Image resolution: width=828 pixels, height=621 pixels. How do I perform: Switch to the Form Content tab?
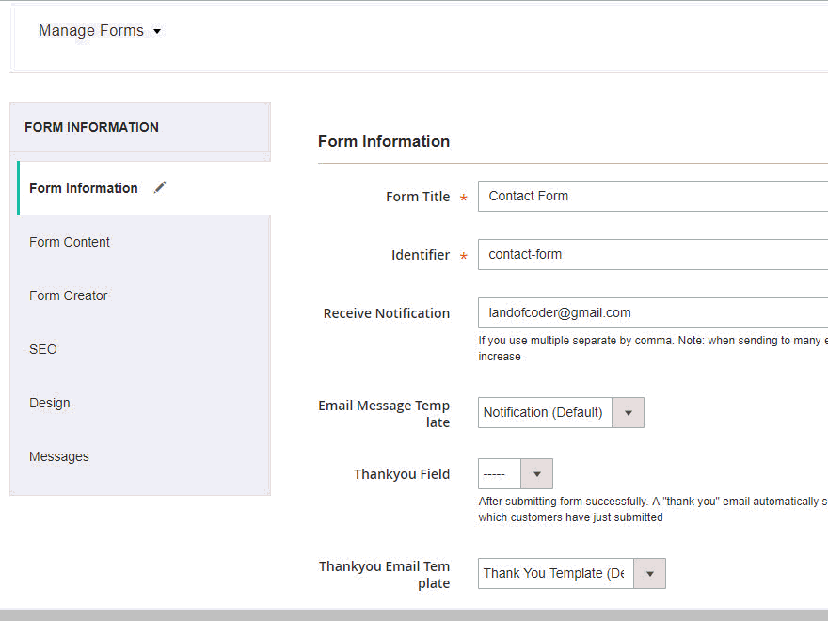tap(70, 242)
